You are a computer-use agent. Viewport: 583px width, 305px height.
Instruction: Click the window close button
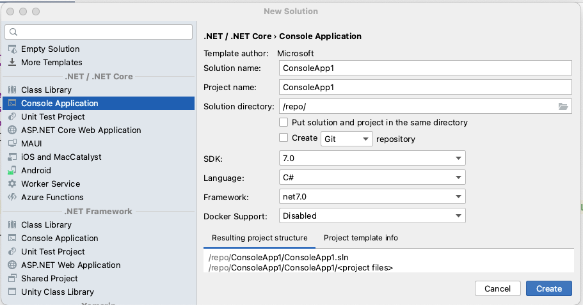click(10, 12)
